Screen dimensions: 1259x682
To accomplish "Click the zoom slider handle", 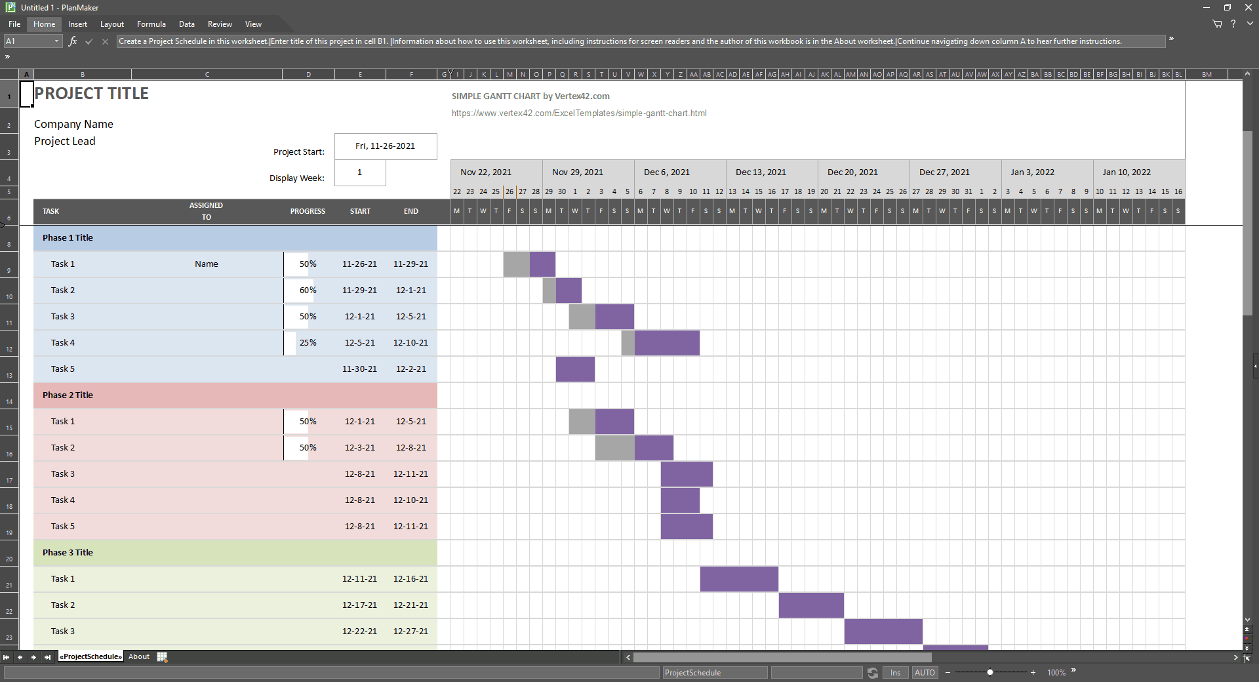I will 990,673.
